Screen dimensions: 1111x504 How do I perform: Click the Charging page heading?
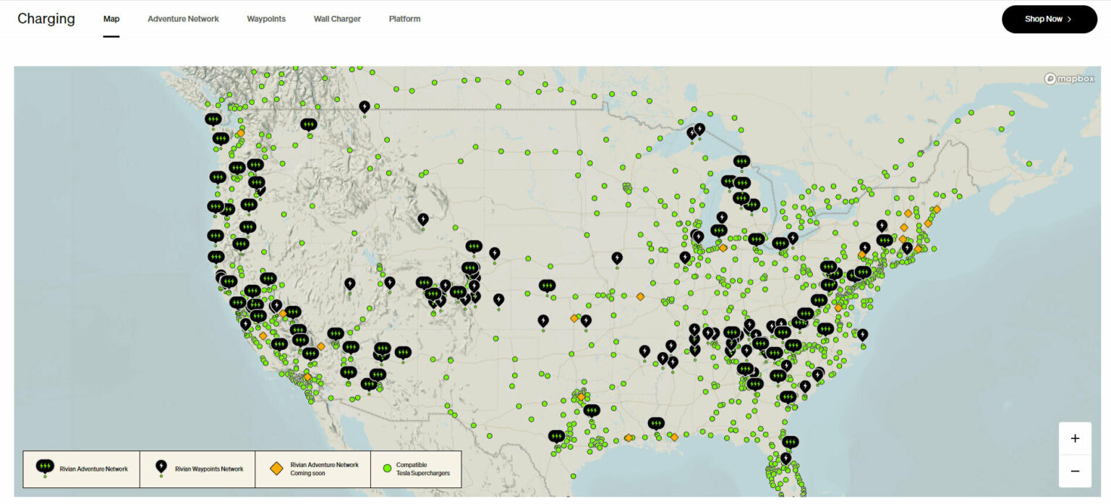point(46,19)
